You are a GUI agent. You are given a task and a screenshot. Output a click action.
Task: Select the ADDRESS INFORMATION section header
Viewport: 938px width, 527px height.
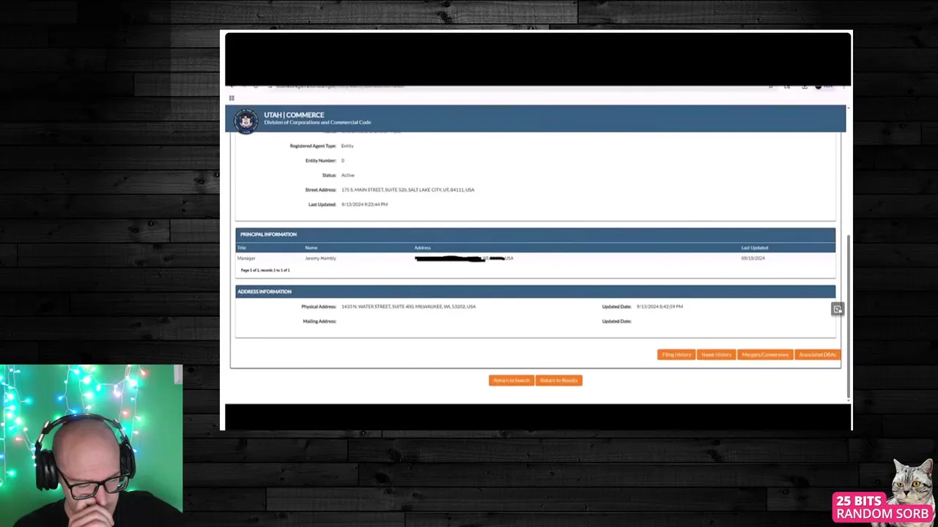click(535, 291)
